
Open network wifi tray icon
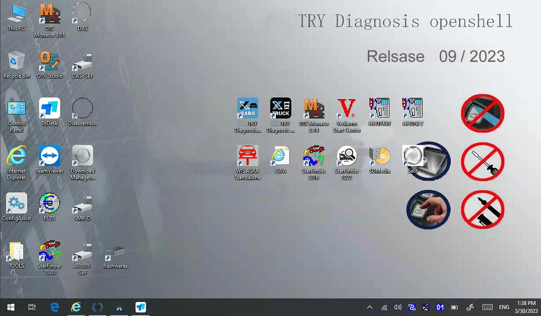tap(384, 307)
